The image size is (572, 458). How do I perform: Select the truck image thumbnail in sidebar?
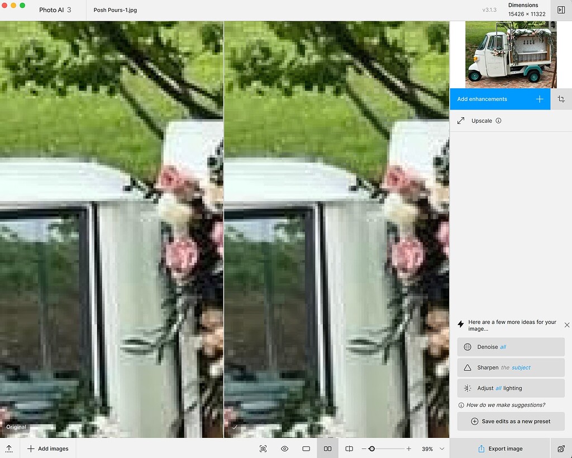point(511,54)
